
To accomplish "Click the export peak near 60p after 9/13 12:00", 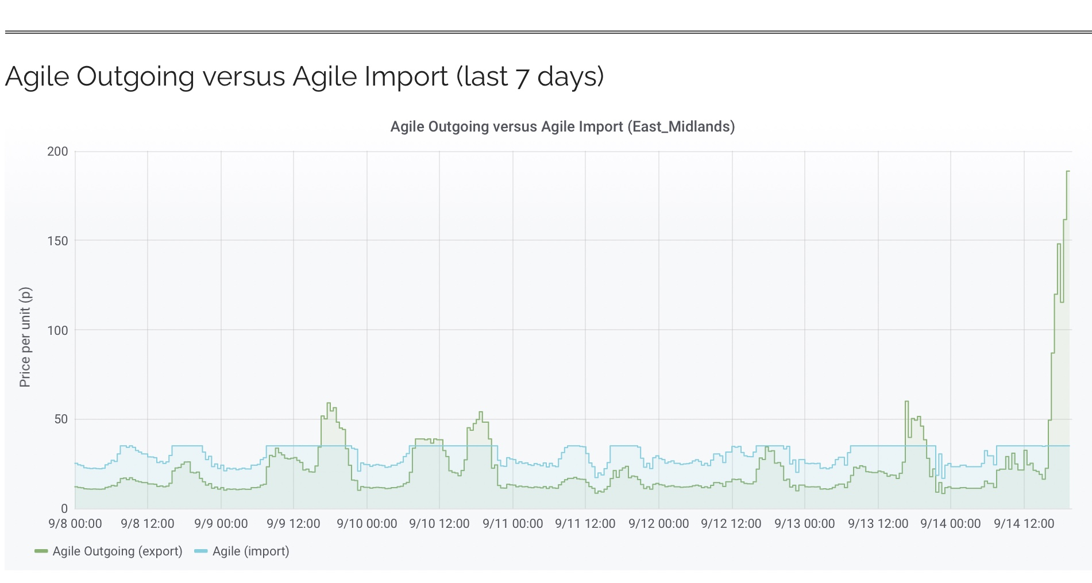I will [x=907, y=401].
